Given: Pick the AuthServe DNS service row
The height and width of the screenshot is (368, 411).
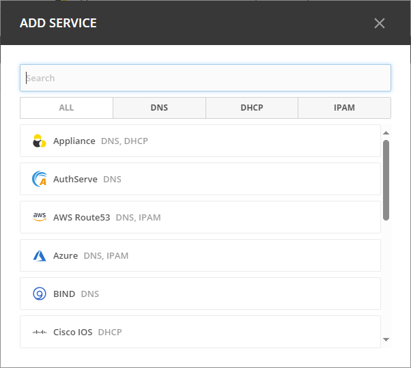Looking at the screenshot, I should pyautogui.click(x=200, y=180).
